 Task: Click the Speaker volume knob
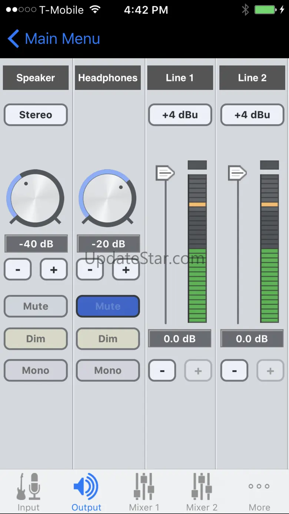pos(35,198)
